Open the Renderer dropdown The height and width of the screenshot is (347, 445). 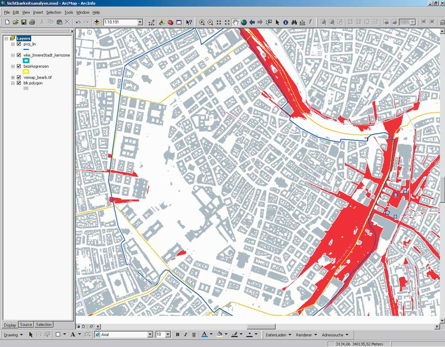point(306,335)
